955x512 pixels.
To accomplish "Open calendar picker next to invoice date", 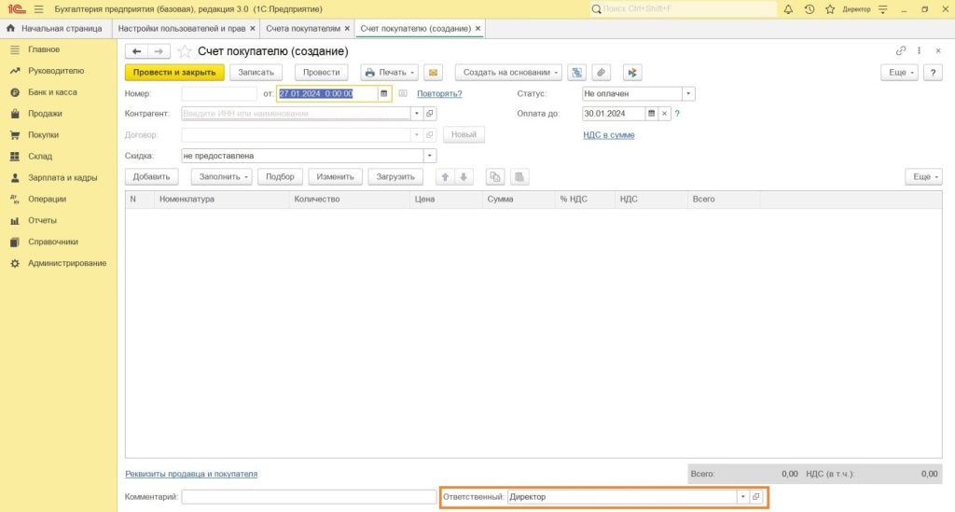I will [383, 93].
